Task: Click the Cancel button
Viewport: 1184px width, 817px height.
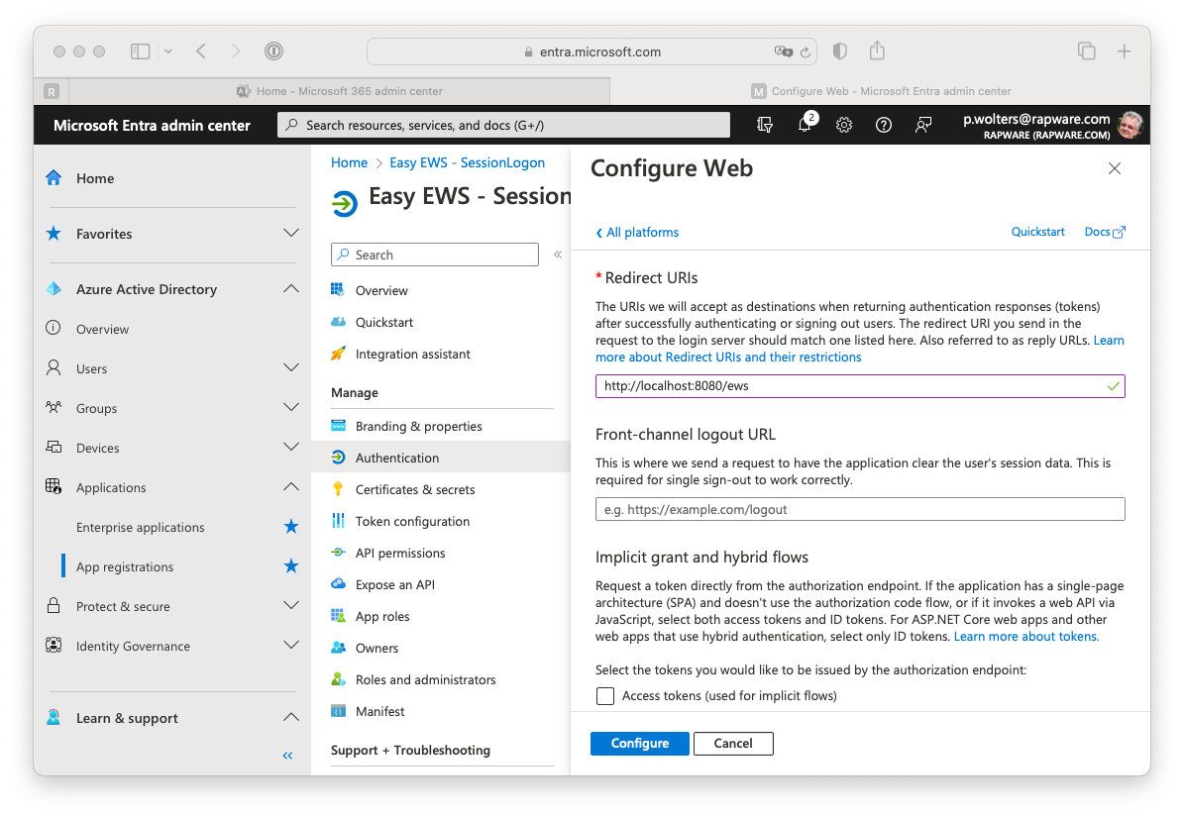Action: pos(733,743)
